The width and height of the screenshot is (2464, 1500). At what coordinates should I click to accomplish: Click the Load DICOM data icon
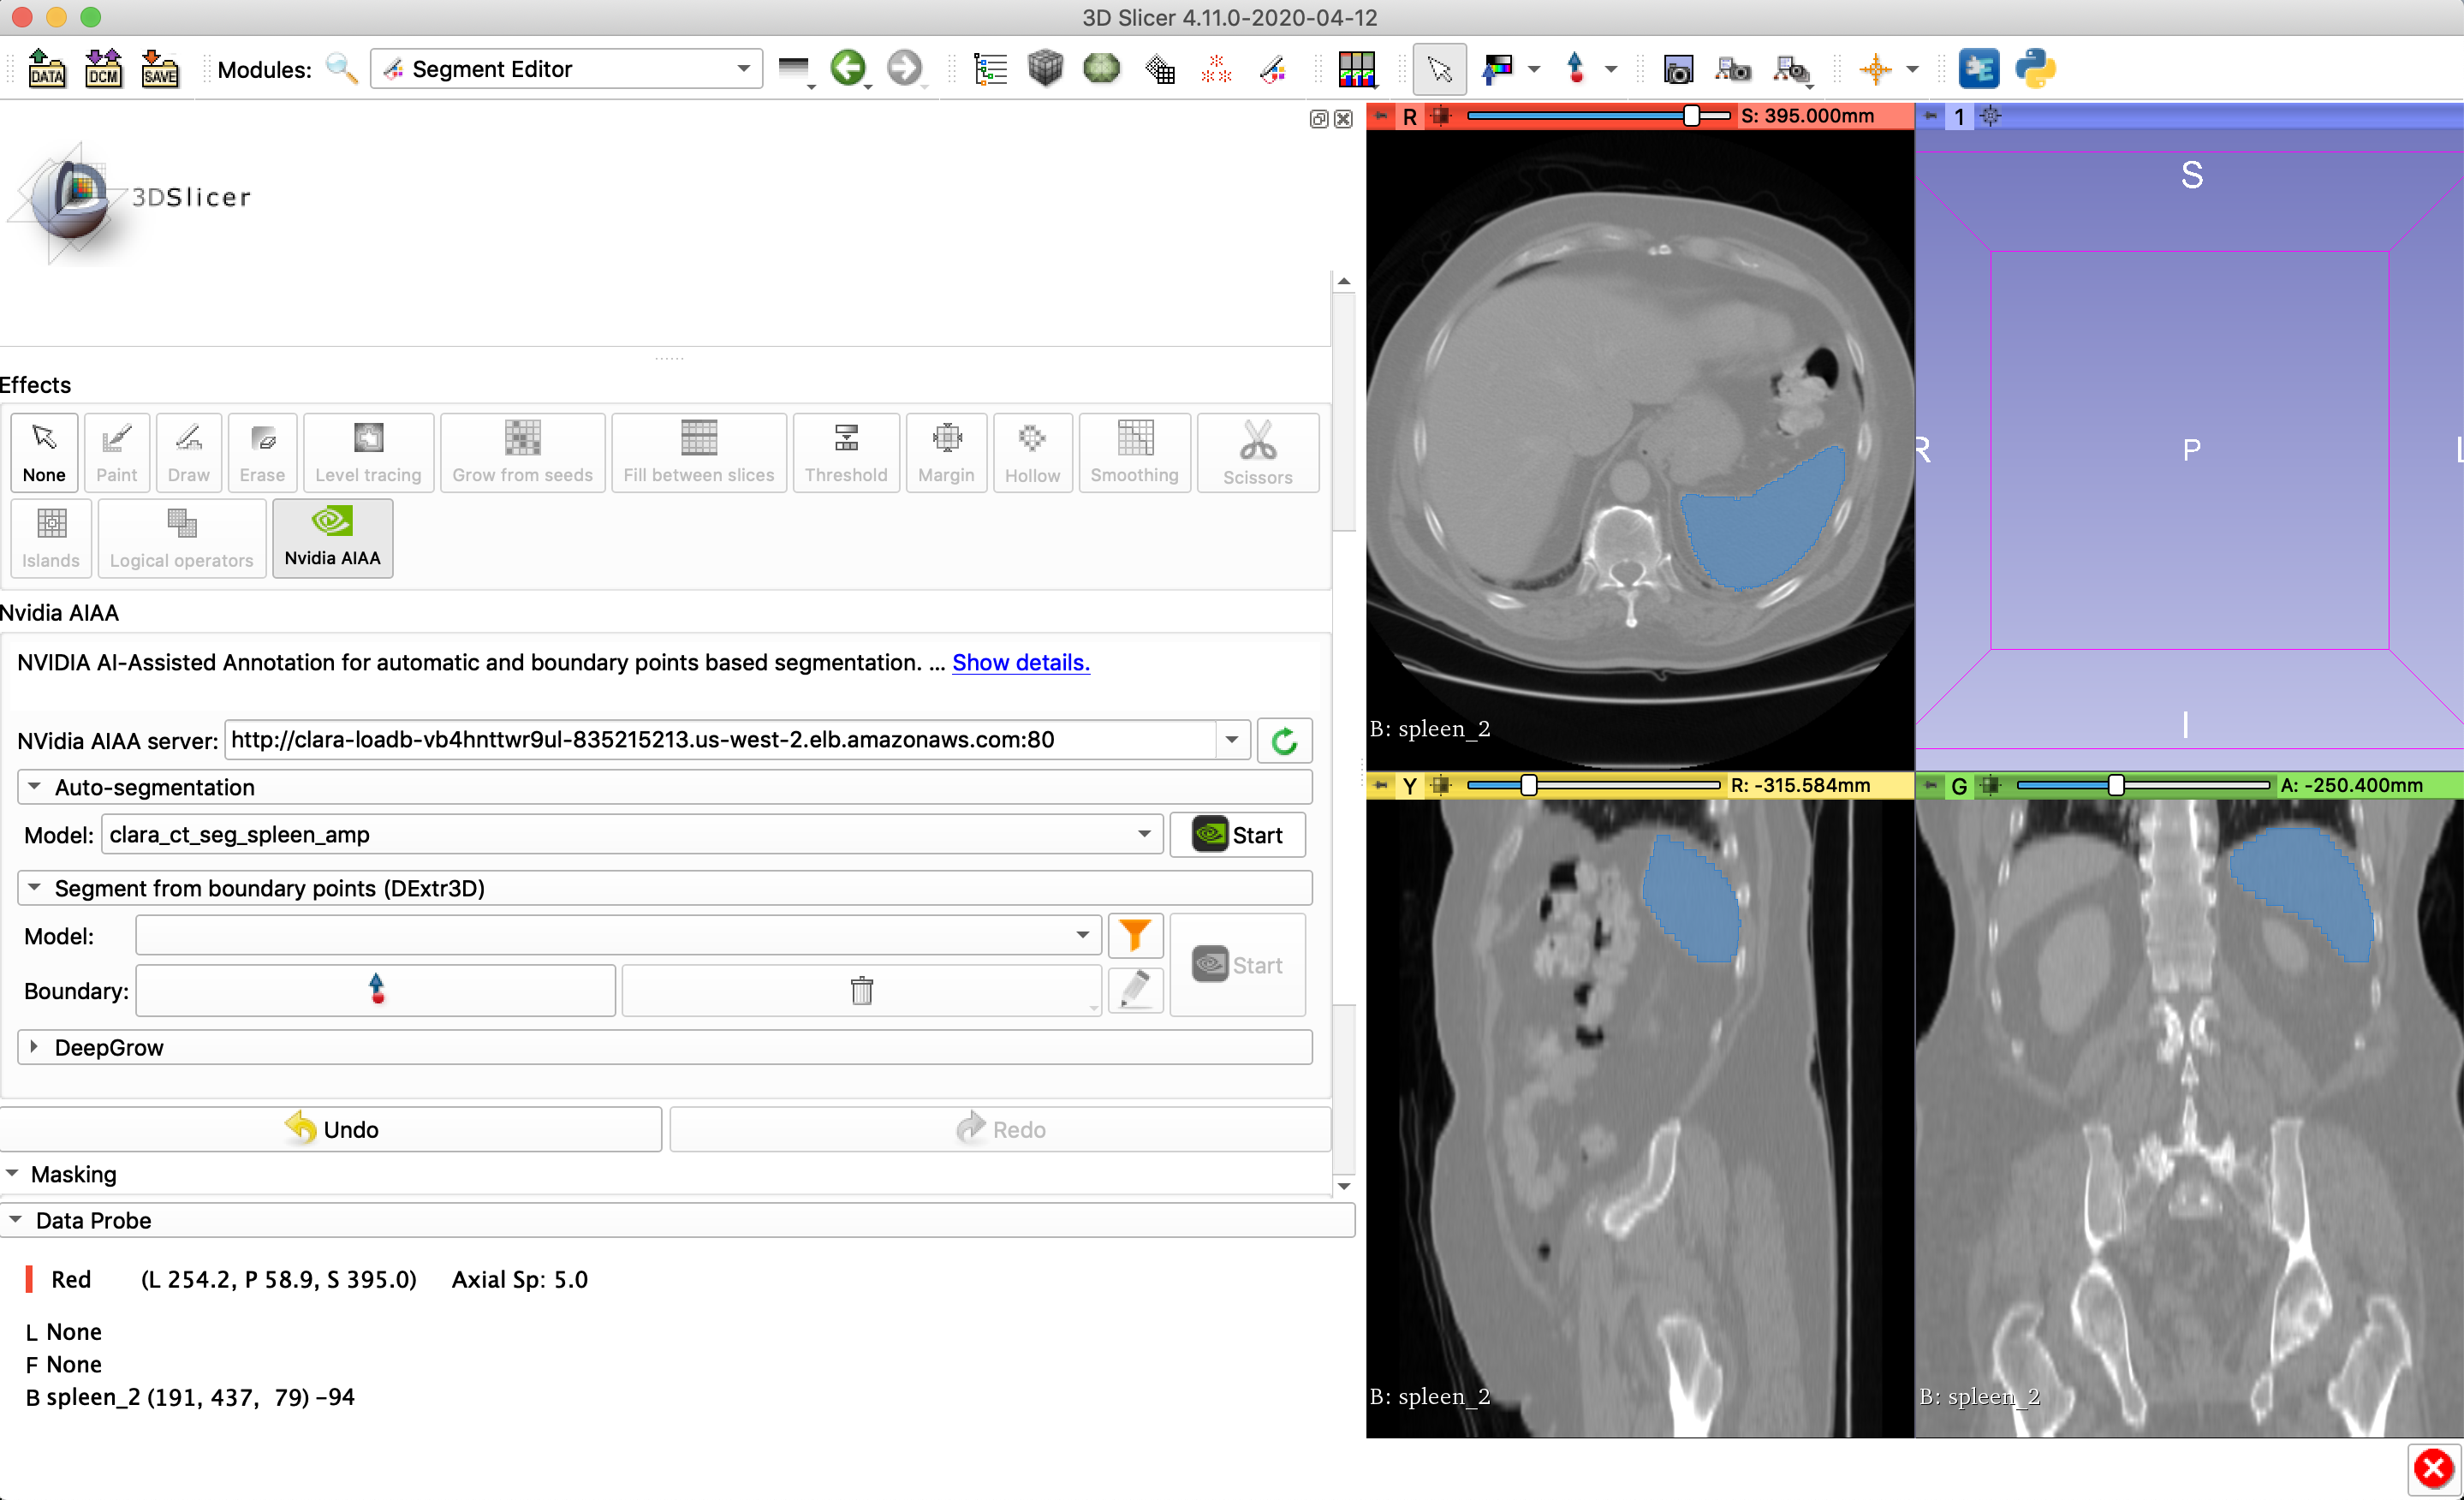tap(103, 68)
